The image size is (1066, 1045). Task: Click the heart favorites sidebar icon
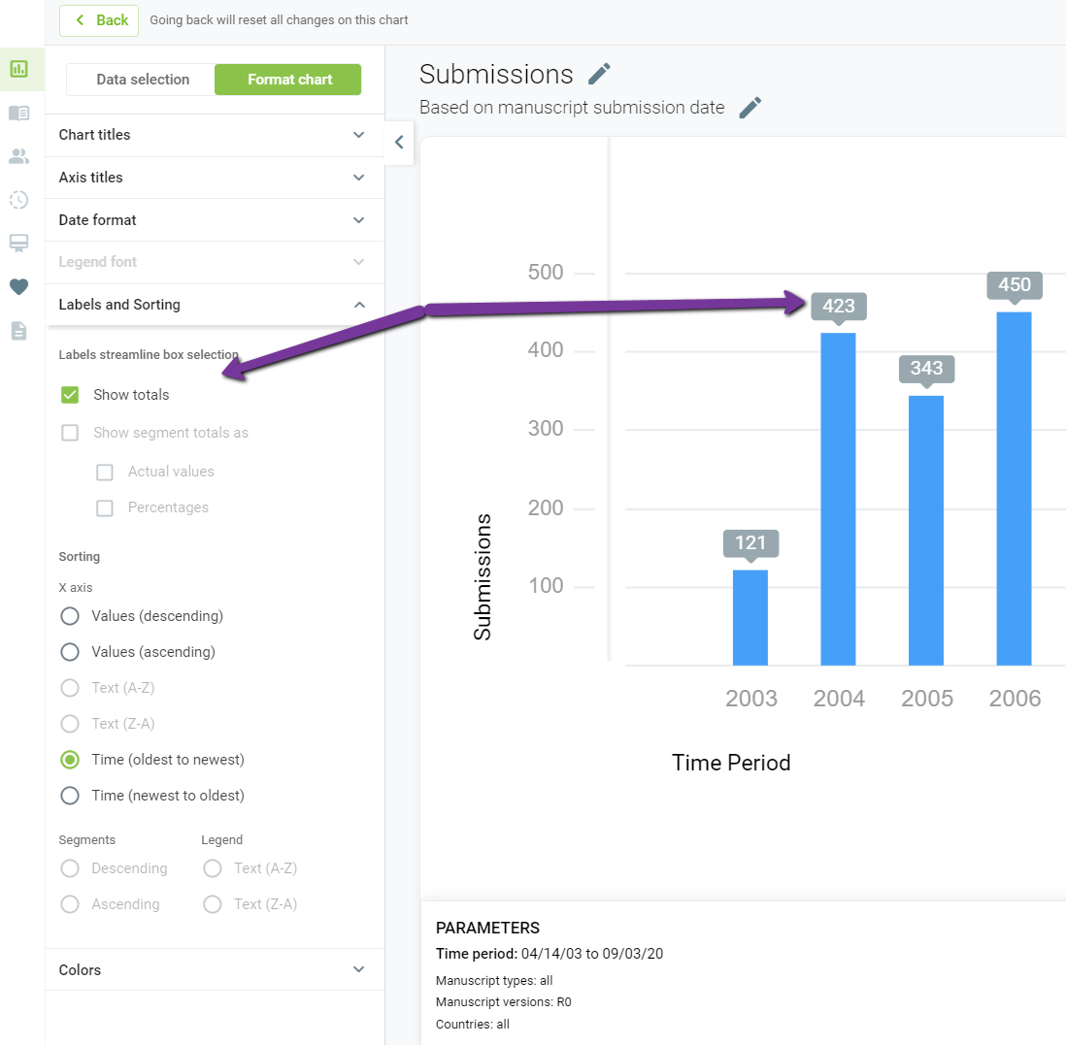[x=19, y=287]
